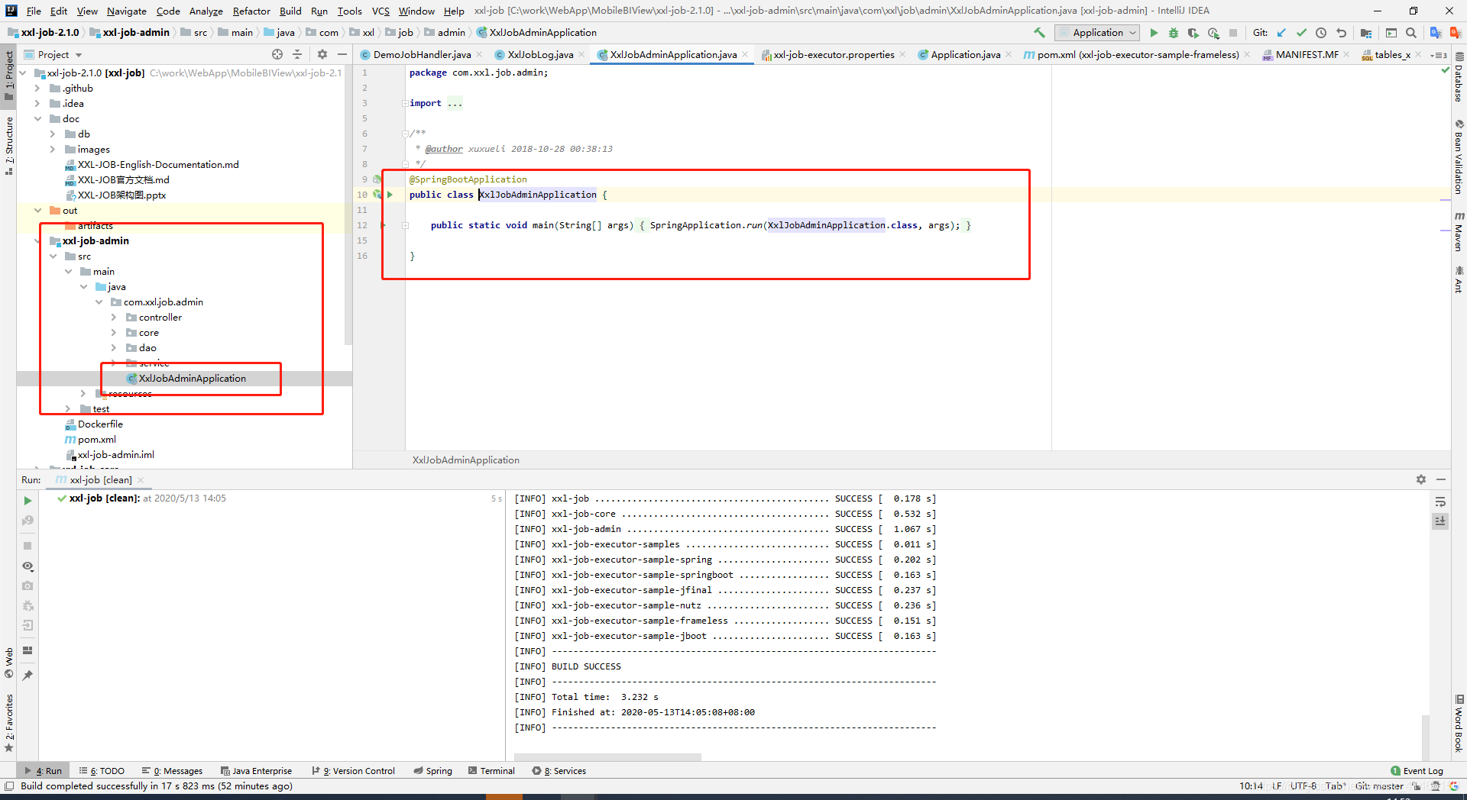Run with Coverage from the main toolbar

1193,33
